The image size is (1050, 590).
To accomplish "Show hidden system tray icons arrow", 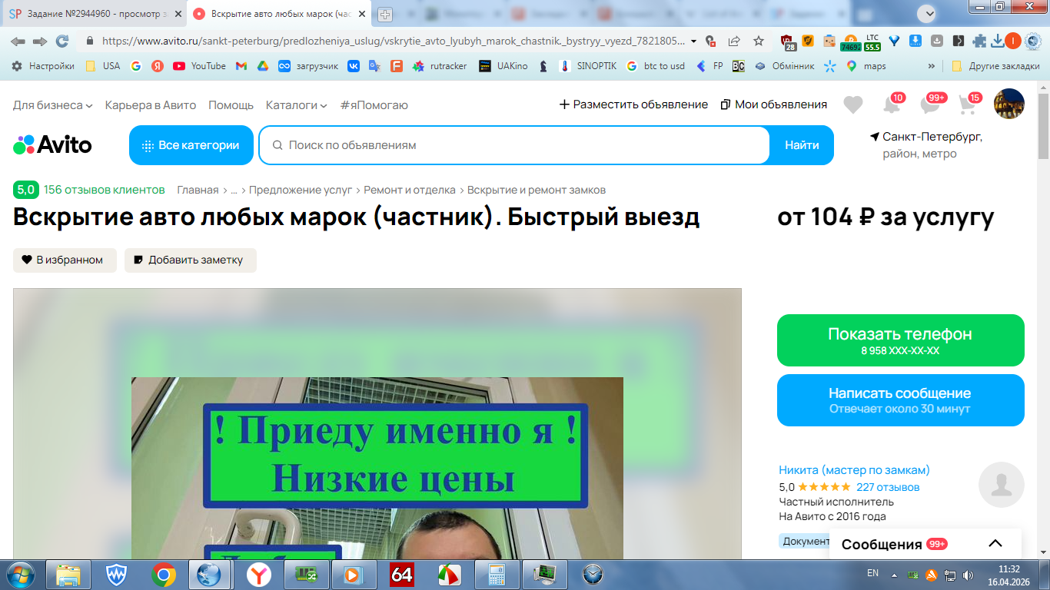I will click(x=894, y=574).
